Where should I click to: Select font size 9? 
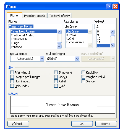103,35
